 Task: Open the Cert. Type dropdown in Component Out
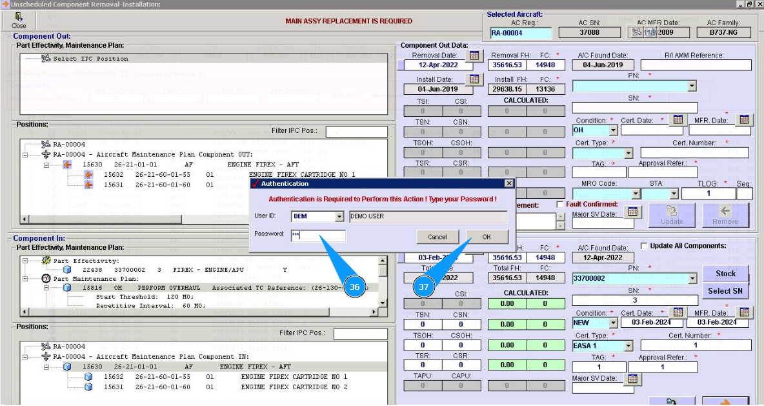pos(628,153)
